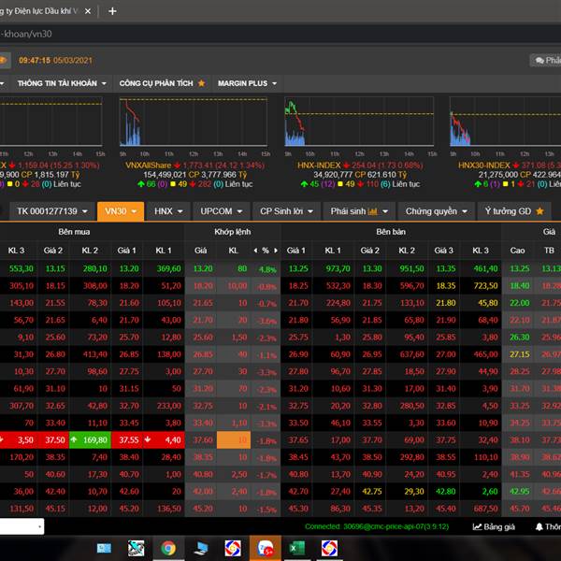The width and height of the screenshot is (561, 561).
Task: Click the right arrow beside % column header
Action: (276, 251)
